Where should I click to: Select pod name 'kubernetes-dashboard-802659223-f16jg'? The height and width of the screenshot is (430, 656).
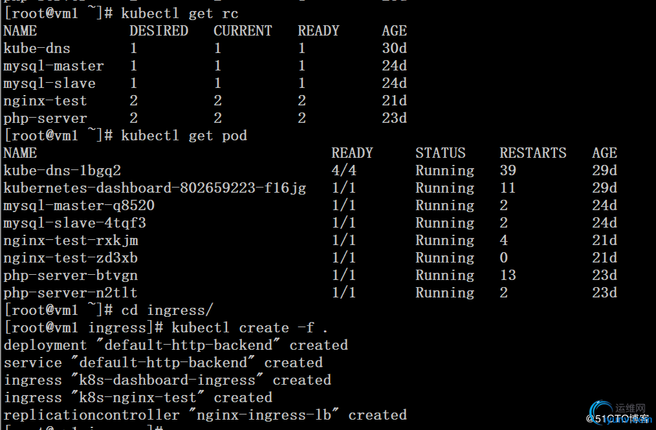[x=155, y=188]
